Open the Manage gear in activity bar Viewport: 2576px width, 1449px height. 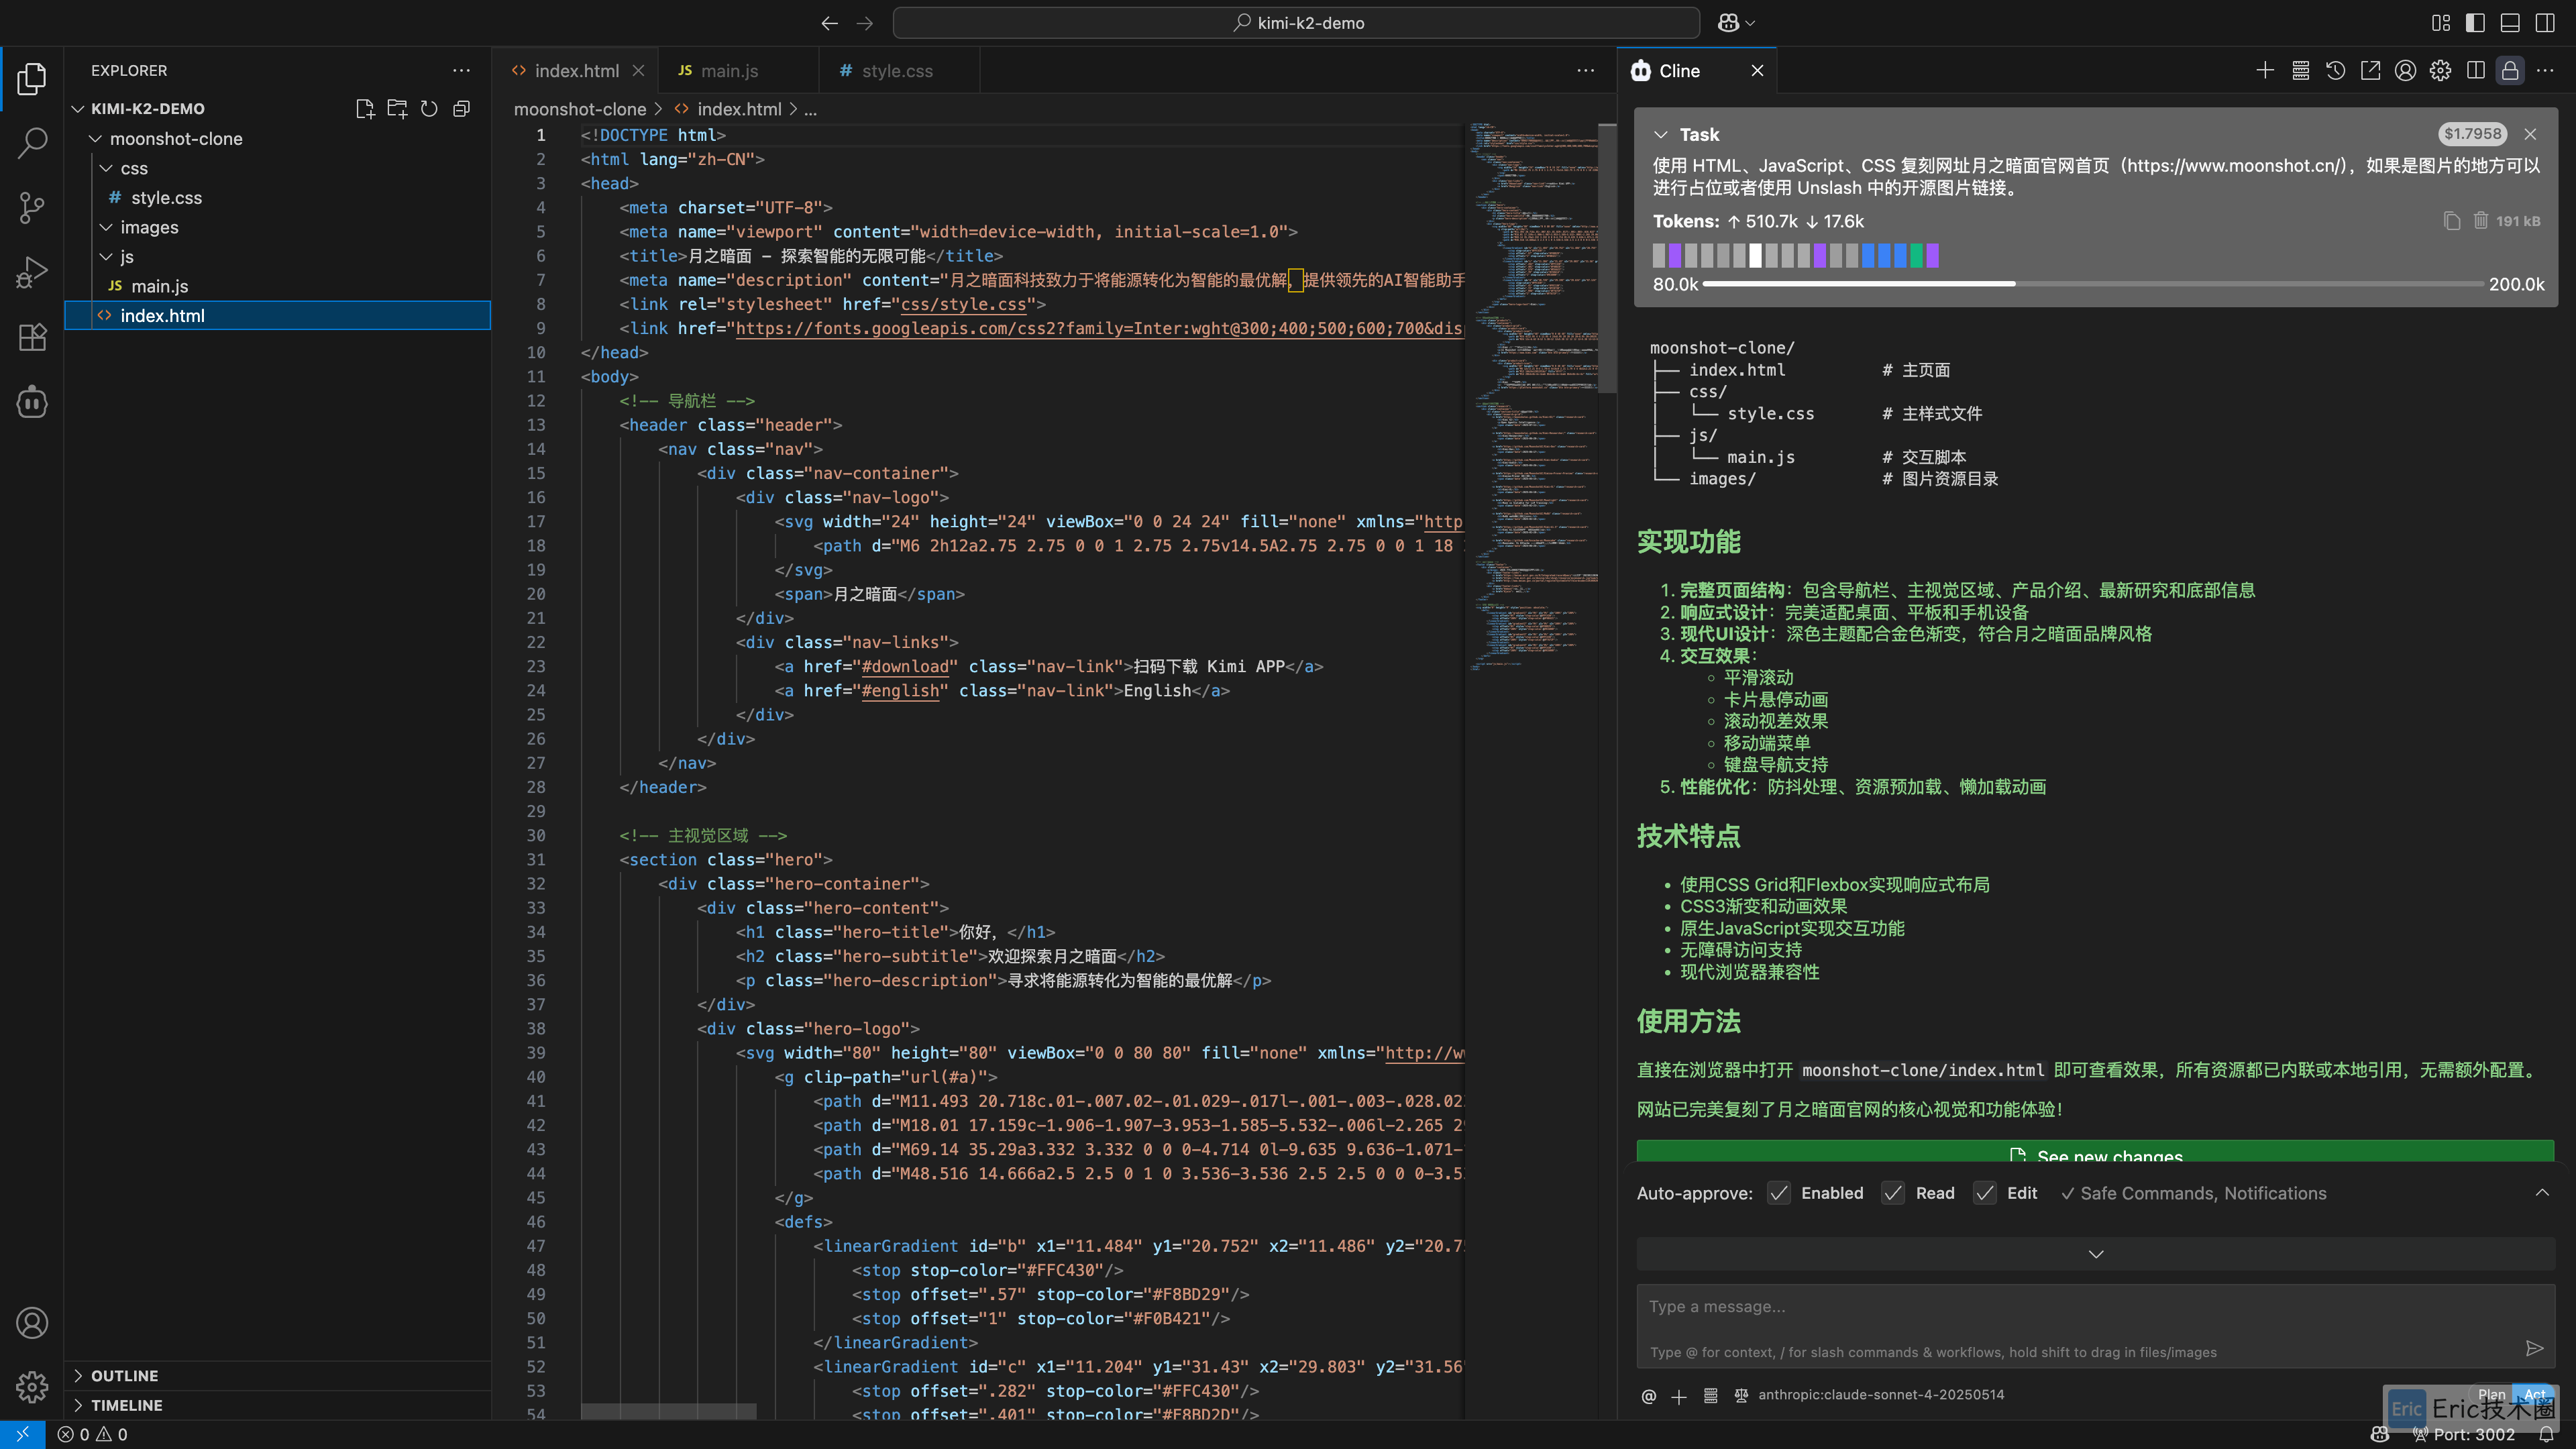click(32, 1387)
